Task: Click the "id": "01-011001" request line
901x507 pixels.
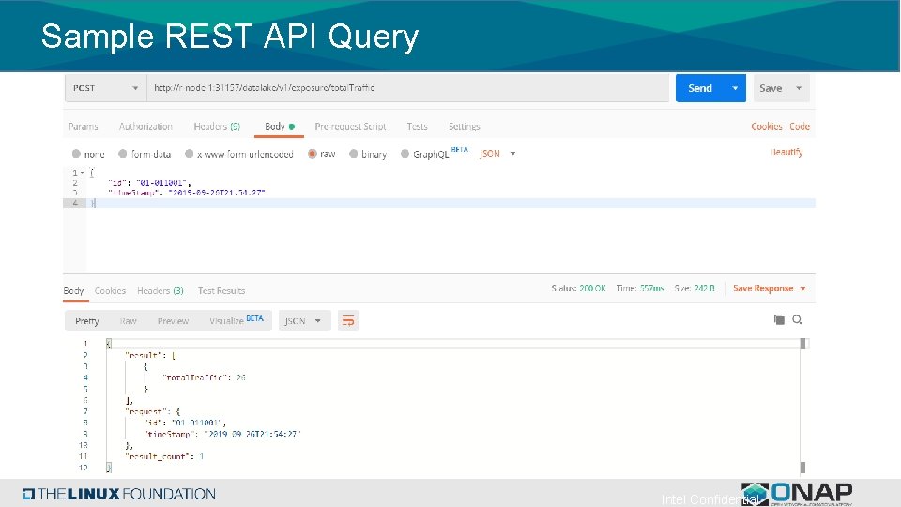Action: (x=149, y=183)
